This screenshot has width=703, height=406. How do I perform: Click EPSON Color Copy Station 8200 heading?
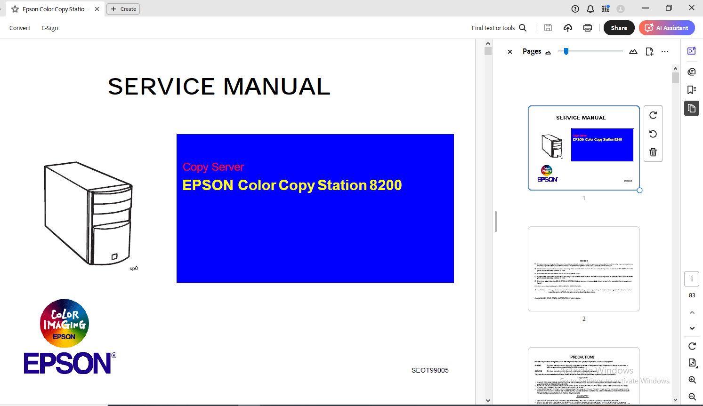[x=292, y=185]
